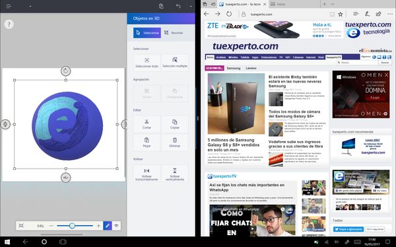The height and width of the screenshot is (247, 396).
Task: Open the Action Center notifications icon
Action: (x=388, y=242)
